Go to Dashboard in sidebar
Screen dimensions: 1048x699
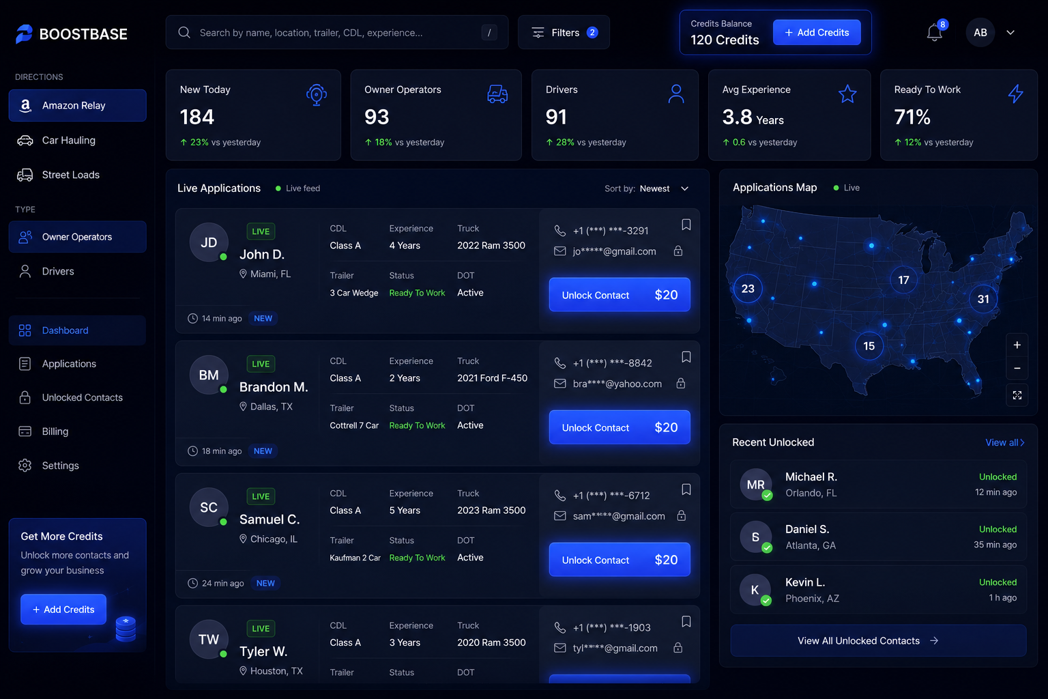pos(78,330)
